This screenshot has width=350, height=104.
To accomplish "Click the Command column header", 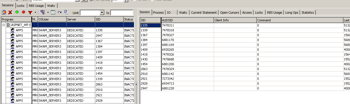I will coord(300,20).
